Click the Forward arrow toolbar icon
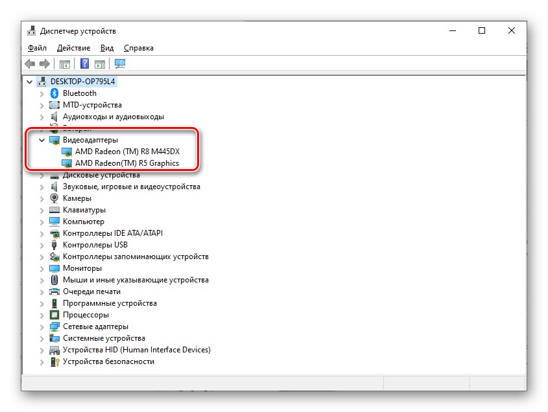This screenshot has width=548, height=412. click(45, 64)
